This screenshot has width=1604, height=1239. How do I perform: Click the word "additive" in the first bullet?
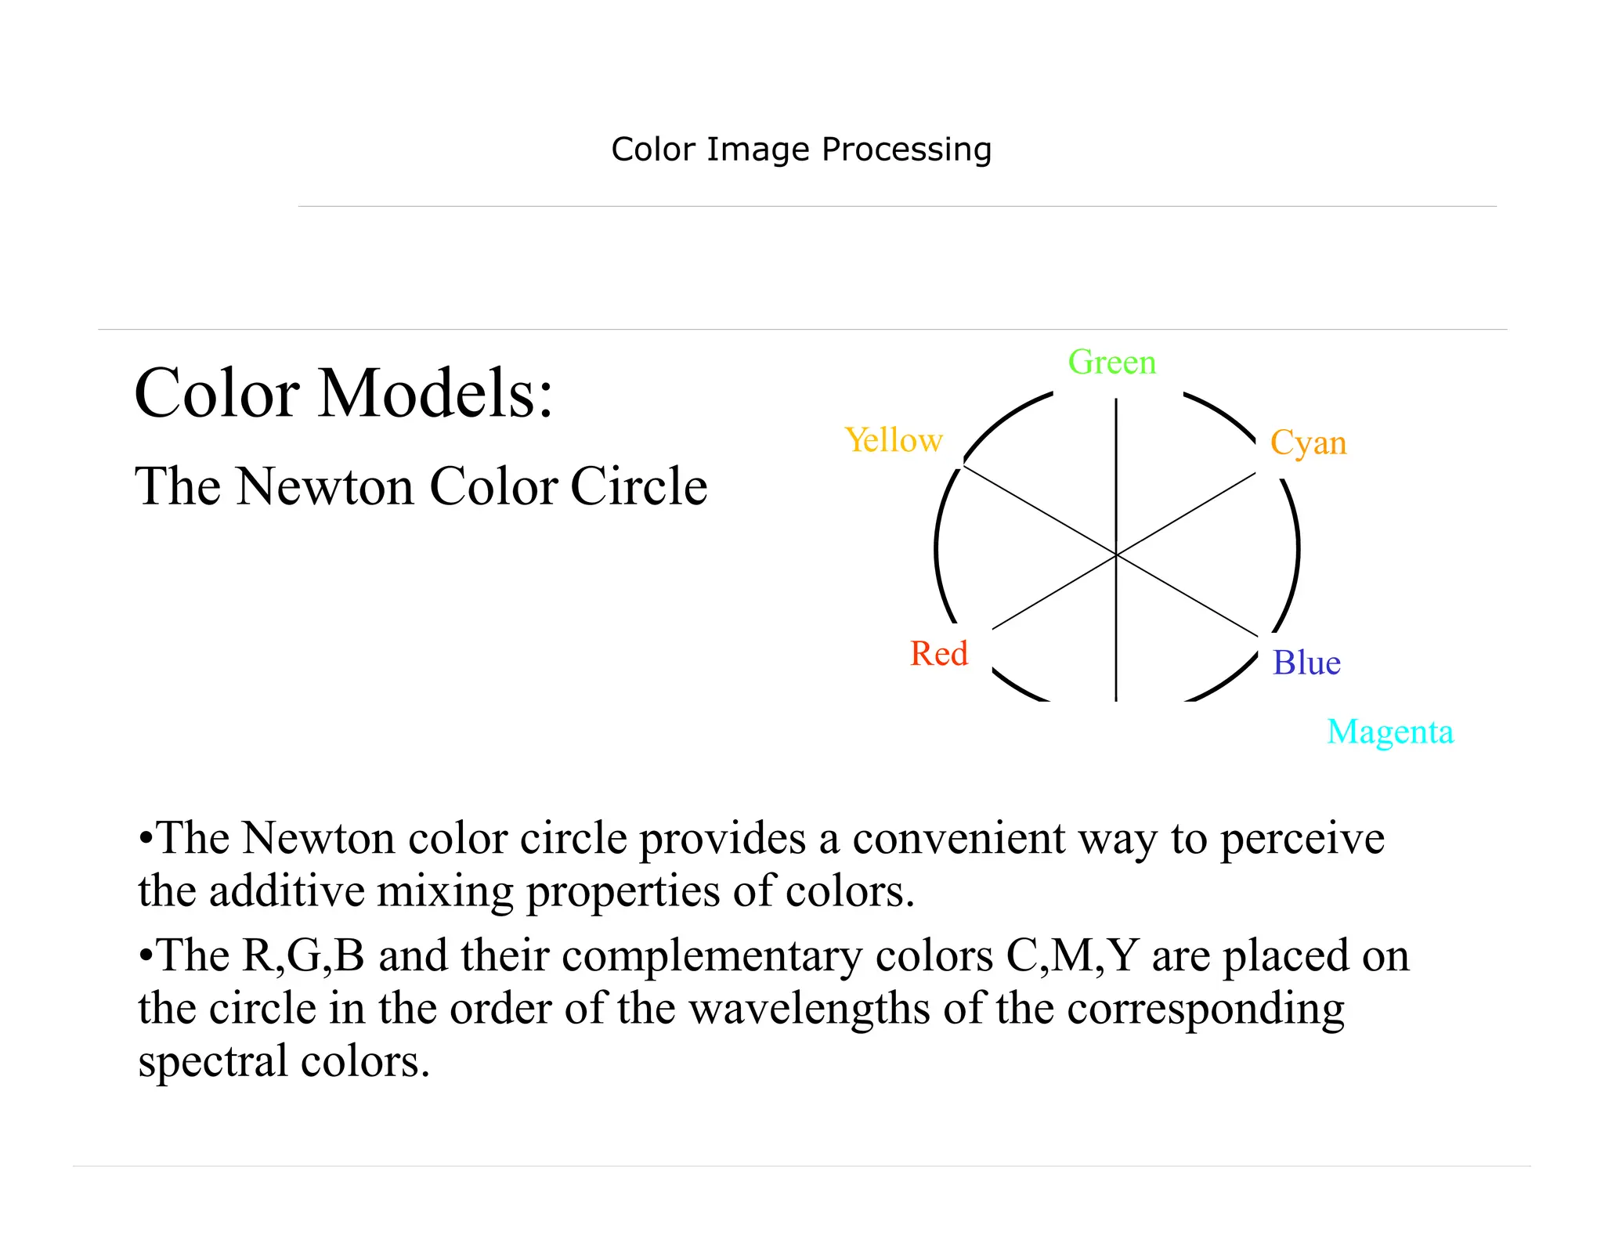click(287, 891)
